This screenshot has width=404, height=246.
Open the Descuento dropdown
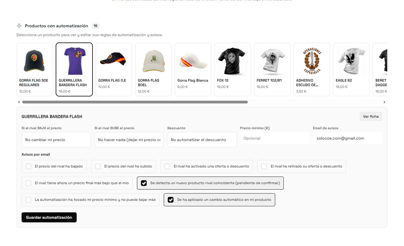202,140
